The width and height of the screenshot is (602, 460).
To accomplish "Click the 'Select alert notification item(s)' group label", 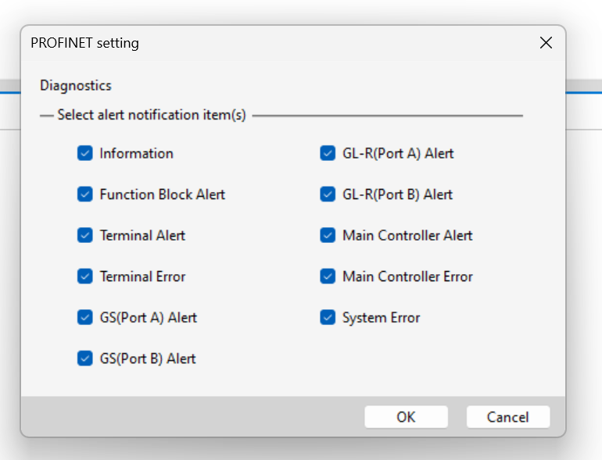I will coord(152,115).
